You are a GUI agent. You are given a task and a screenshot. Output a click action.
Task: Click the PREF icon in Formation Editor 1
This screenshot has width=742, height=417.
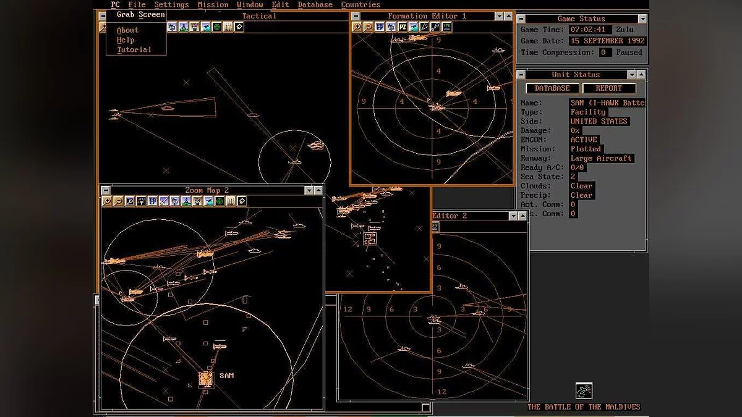380,27
